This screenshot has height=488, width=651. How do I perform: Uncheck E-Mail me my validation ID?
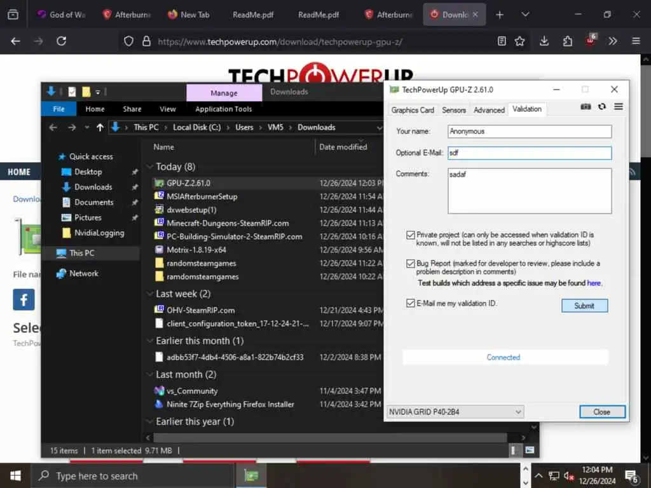(x=411, y=303)
